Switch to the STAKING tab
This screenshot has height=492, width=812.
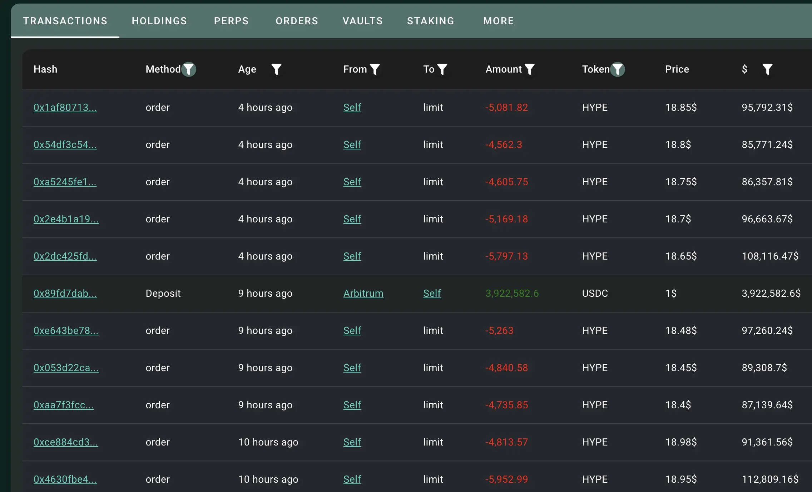431,21
